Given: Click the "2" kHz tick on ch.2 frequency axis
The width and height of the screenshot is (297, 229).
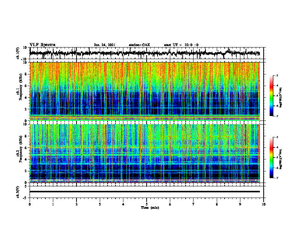Looking at the screenshot, I should 26,171.
